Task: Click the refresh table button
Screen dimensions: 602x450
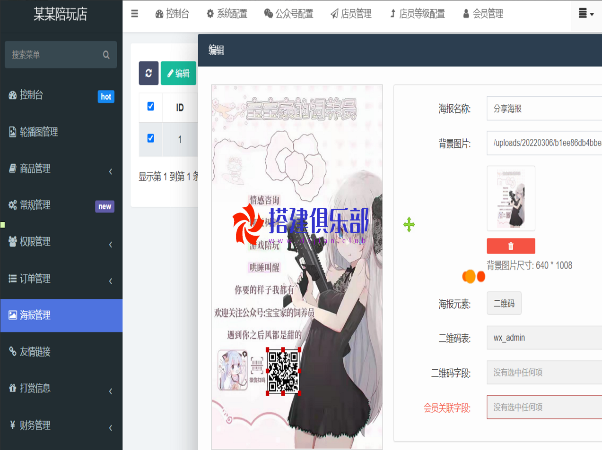Action: coord(148,73)
